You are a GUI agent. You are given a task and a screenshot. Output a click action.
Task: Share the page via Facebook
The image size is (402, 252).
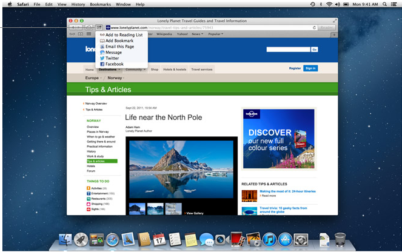pyautogui.click(x=121, y=64)
